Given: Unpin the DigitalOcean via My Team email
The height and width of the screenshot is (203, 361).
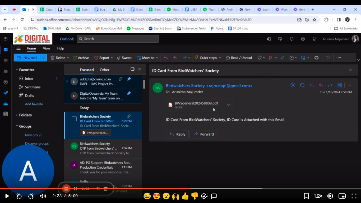Looking at the screenshot, I should click(x=129, y=93).
